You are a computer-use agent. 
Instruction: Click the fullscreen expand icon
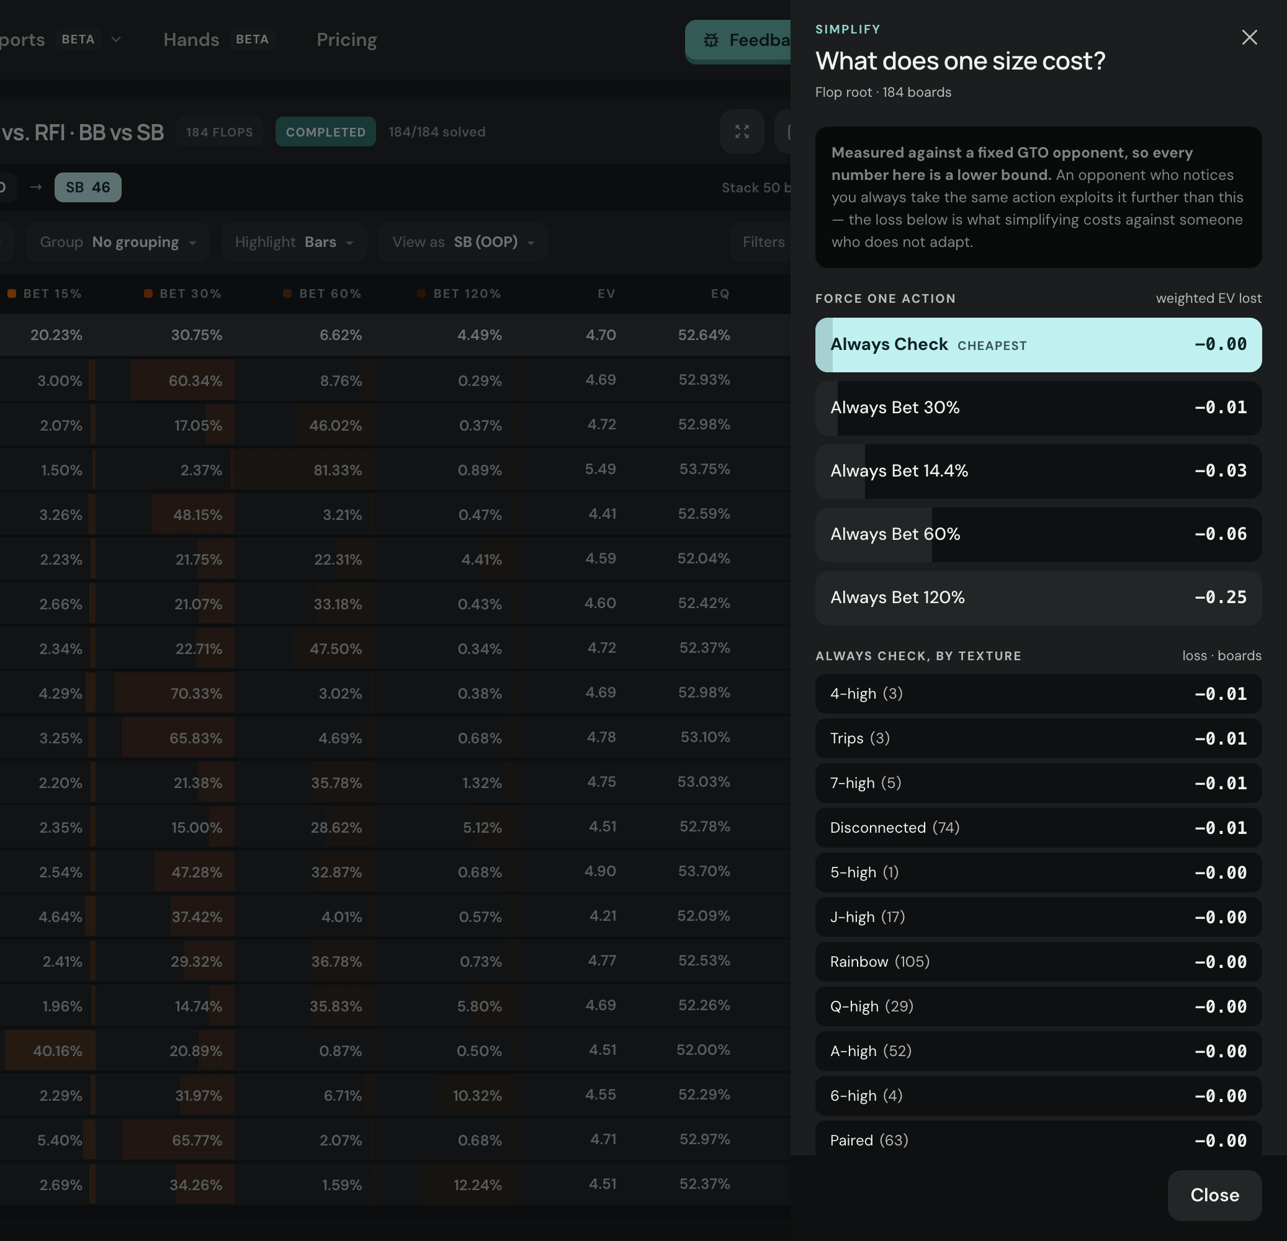tap(742, 132)
